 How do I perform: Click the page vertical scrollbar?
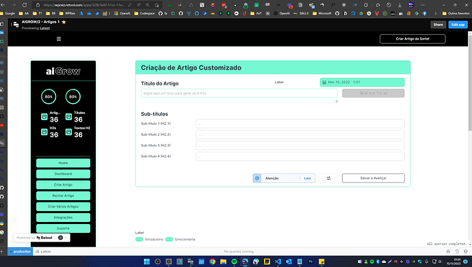tap(470, 83)
